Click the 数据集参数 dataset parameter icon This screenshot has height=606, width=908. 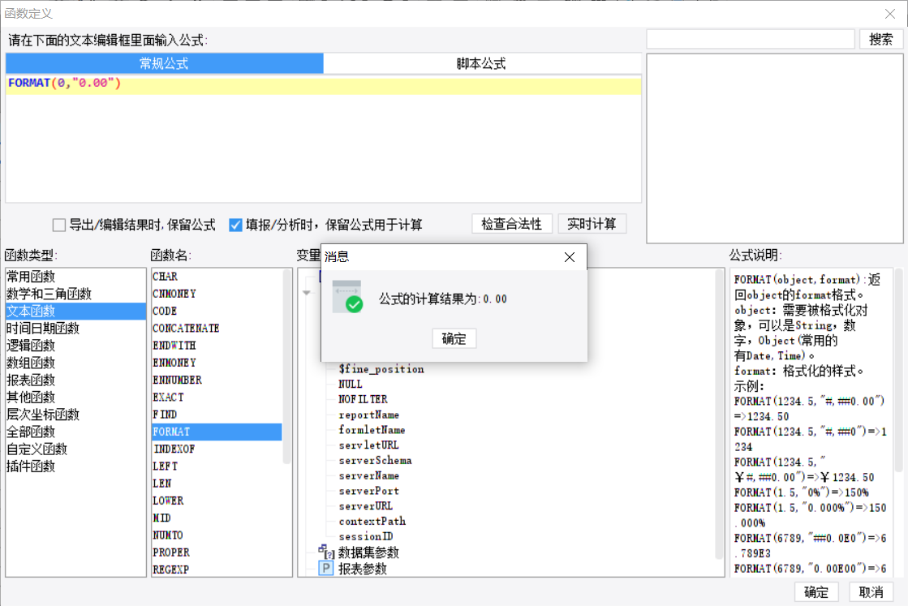(326, 552)
